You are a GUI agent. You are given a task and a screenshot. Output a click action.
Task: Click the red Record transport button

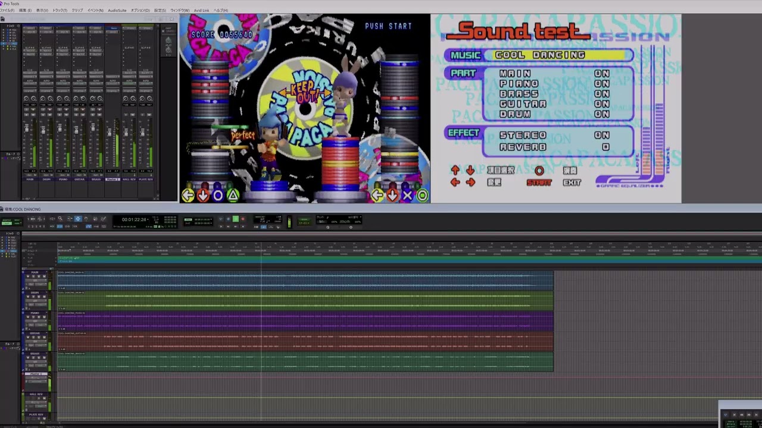click(242, 219)
